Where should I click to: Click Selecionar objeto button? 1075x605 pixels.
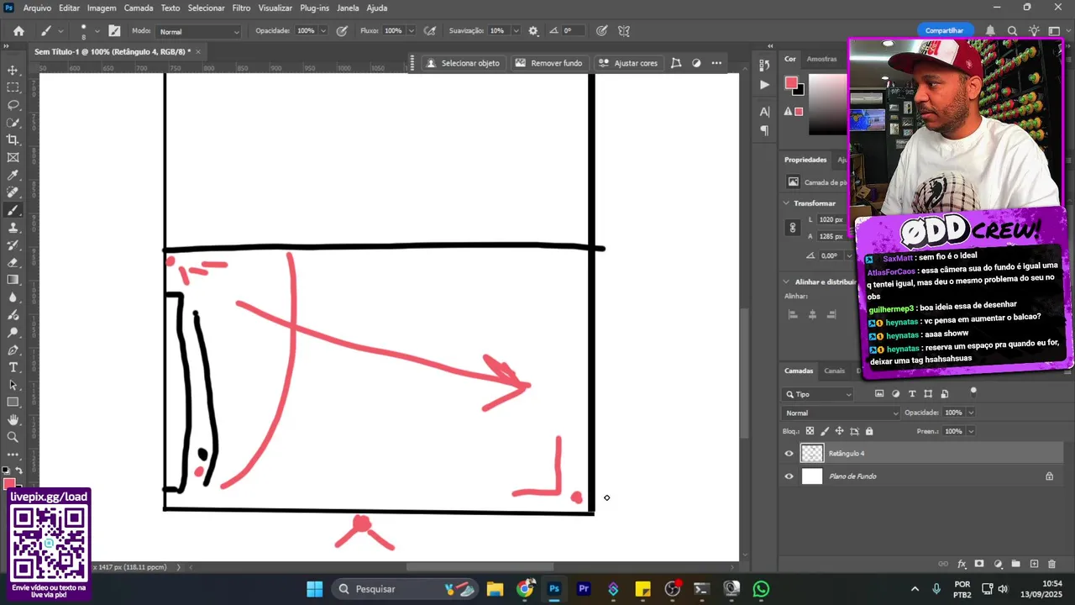[x=463, y=63]
